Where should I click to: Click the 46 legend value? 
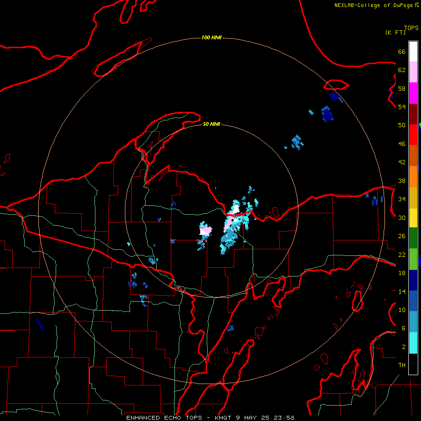coord(402,144)
